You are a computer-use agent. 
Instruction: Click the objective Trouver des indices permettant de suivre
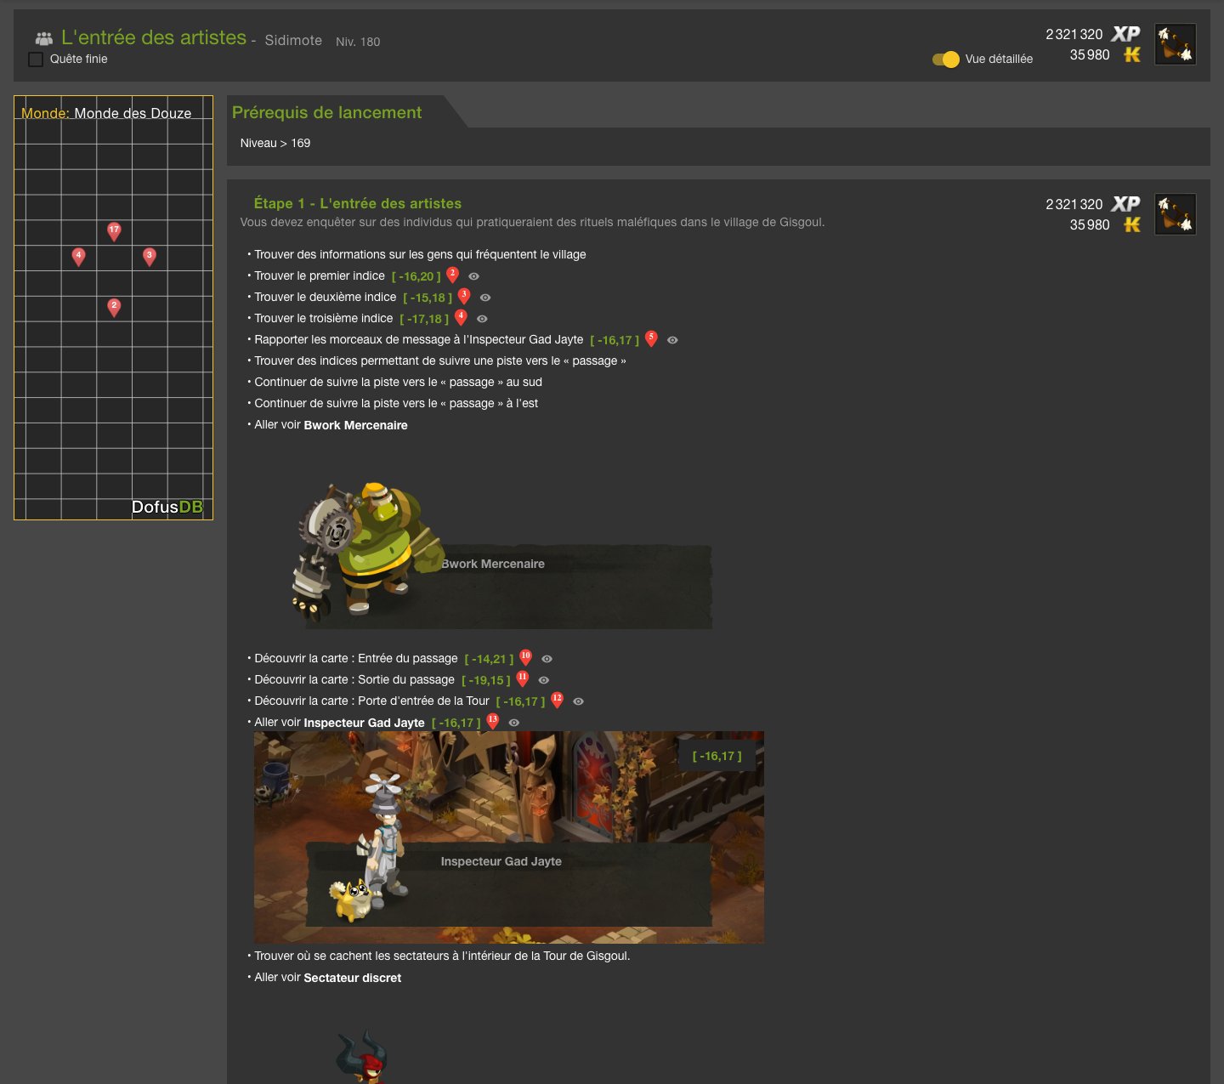(440, 360)
